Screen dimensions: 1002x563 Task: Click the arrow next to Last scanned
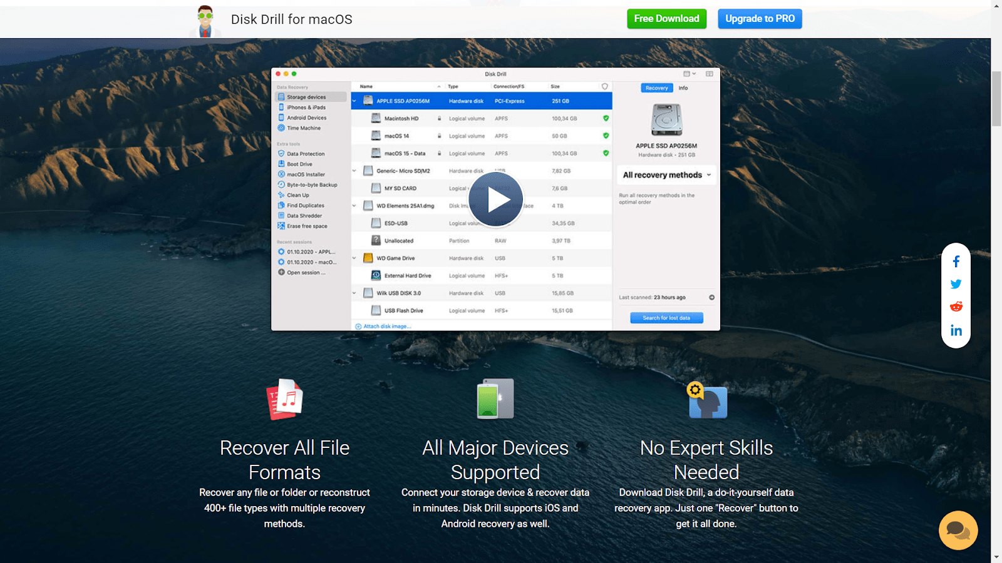tap(712, 298)
